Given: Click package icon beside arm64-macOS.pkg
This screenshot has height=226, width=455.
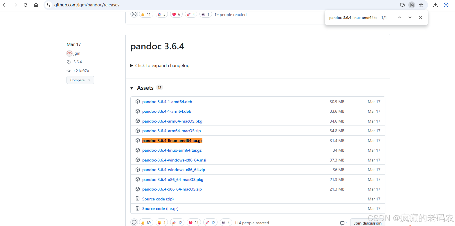Looking at the screenshot, I should [138, 121].
